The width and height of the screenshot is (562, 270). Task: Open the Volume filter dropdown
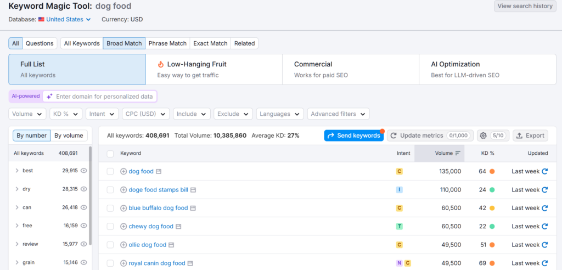pyautogui.click(x=27, y=114)
